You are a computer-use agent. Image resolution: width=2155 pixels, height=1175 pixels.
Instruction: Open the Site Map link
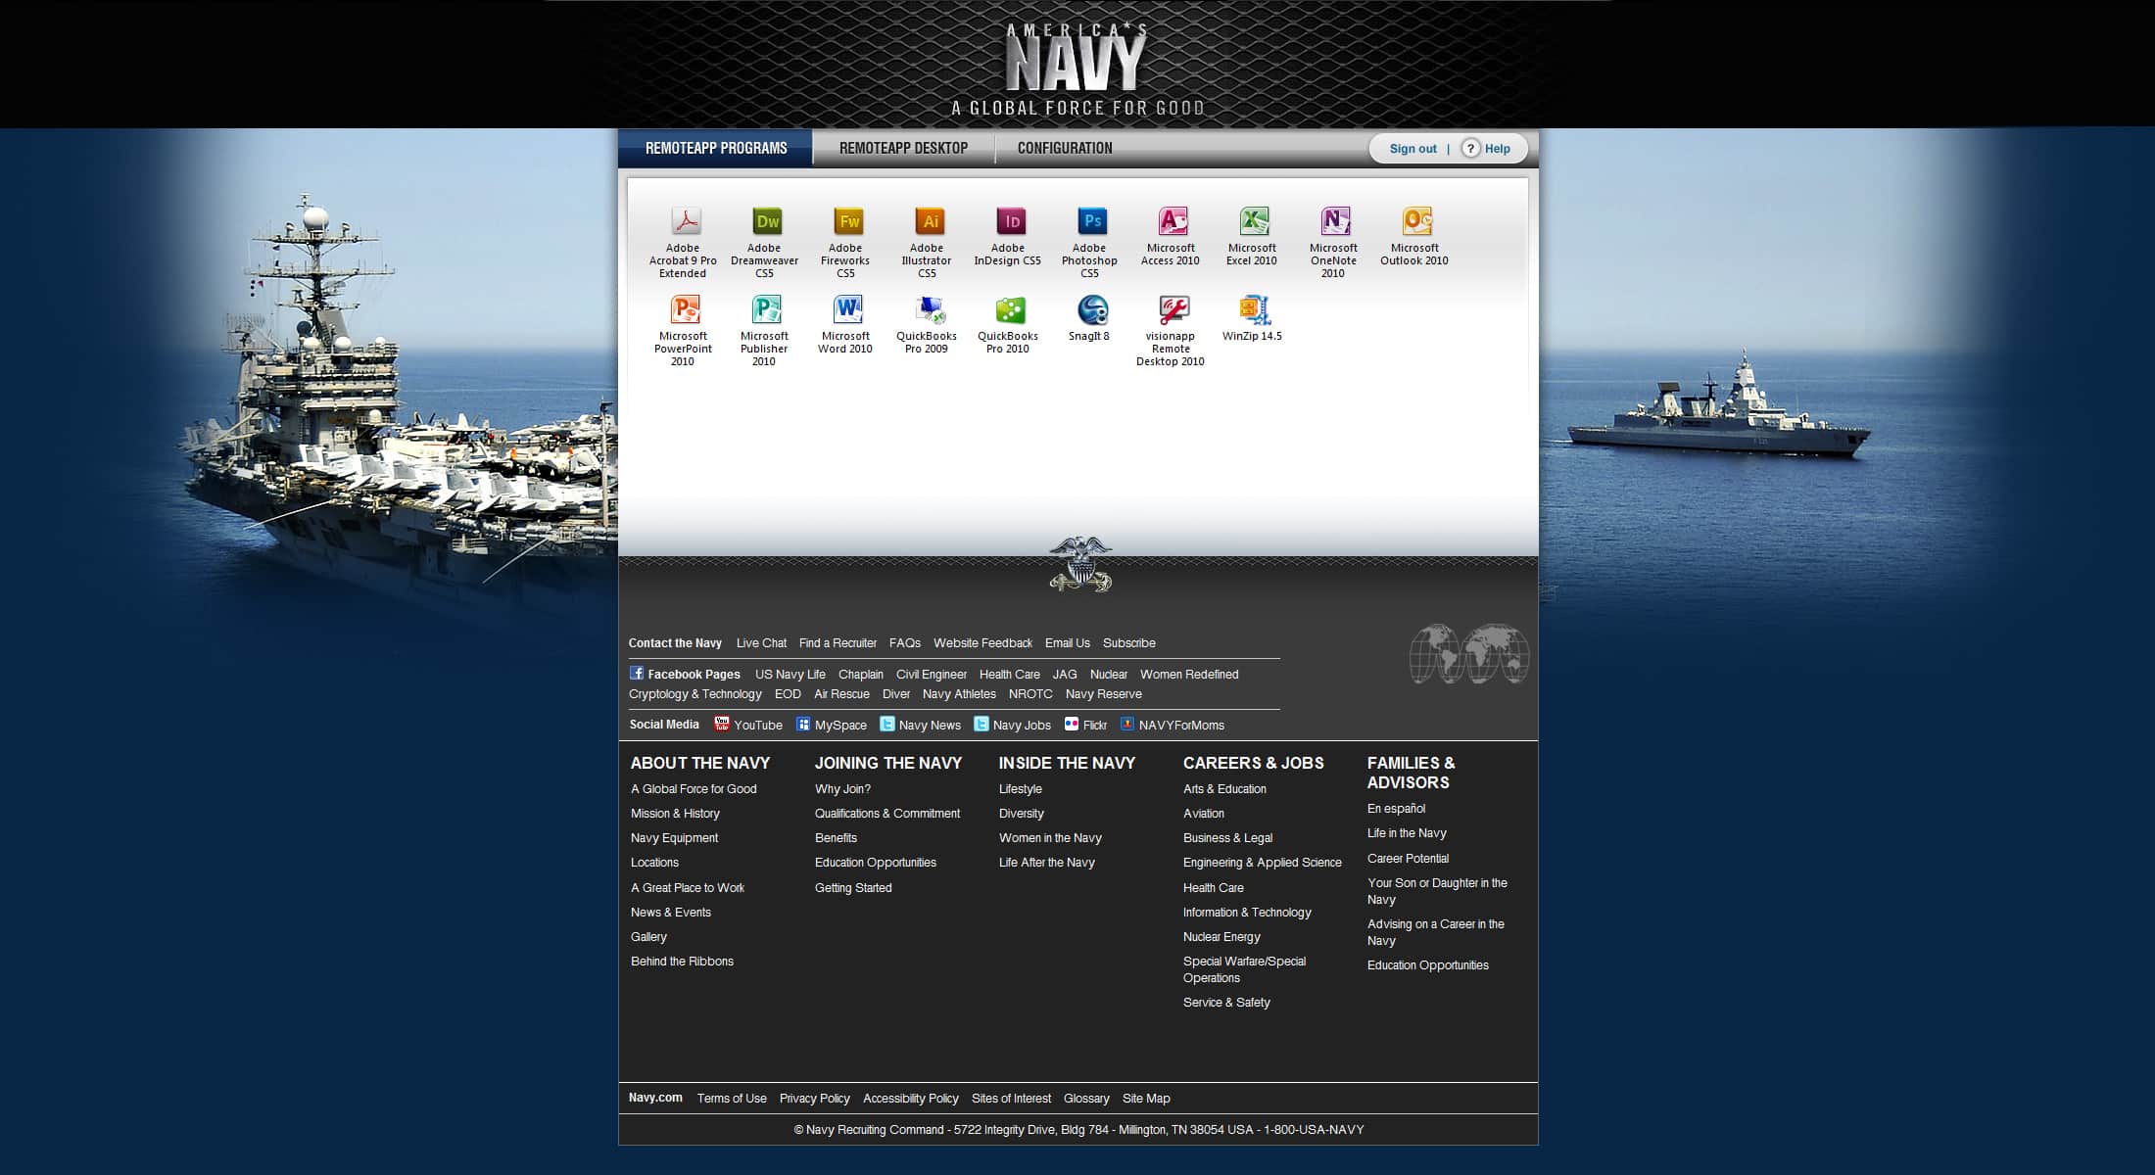click(1146, 1099)
